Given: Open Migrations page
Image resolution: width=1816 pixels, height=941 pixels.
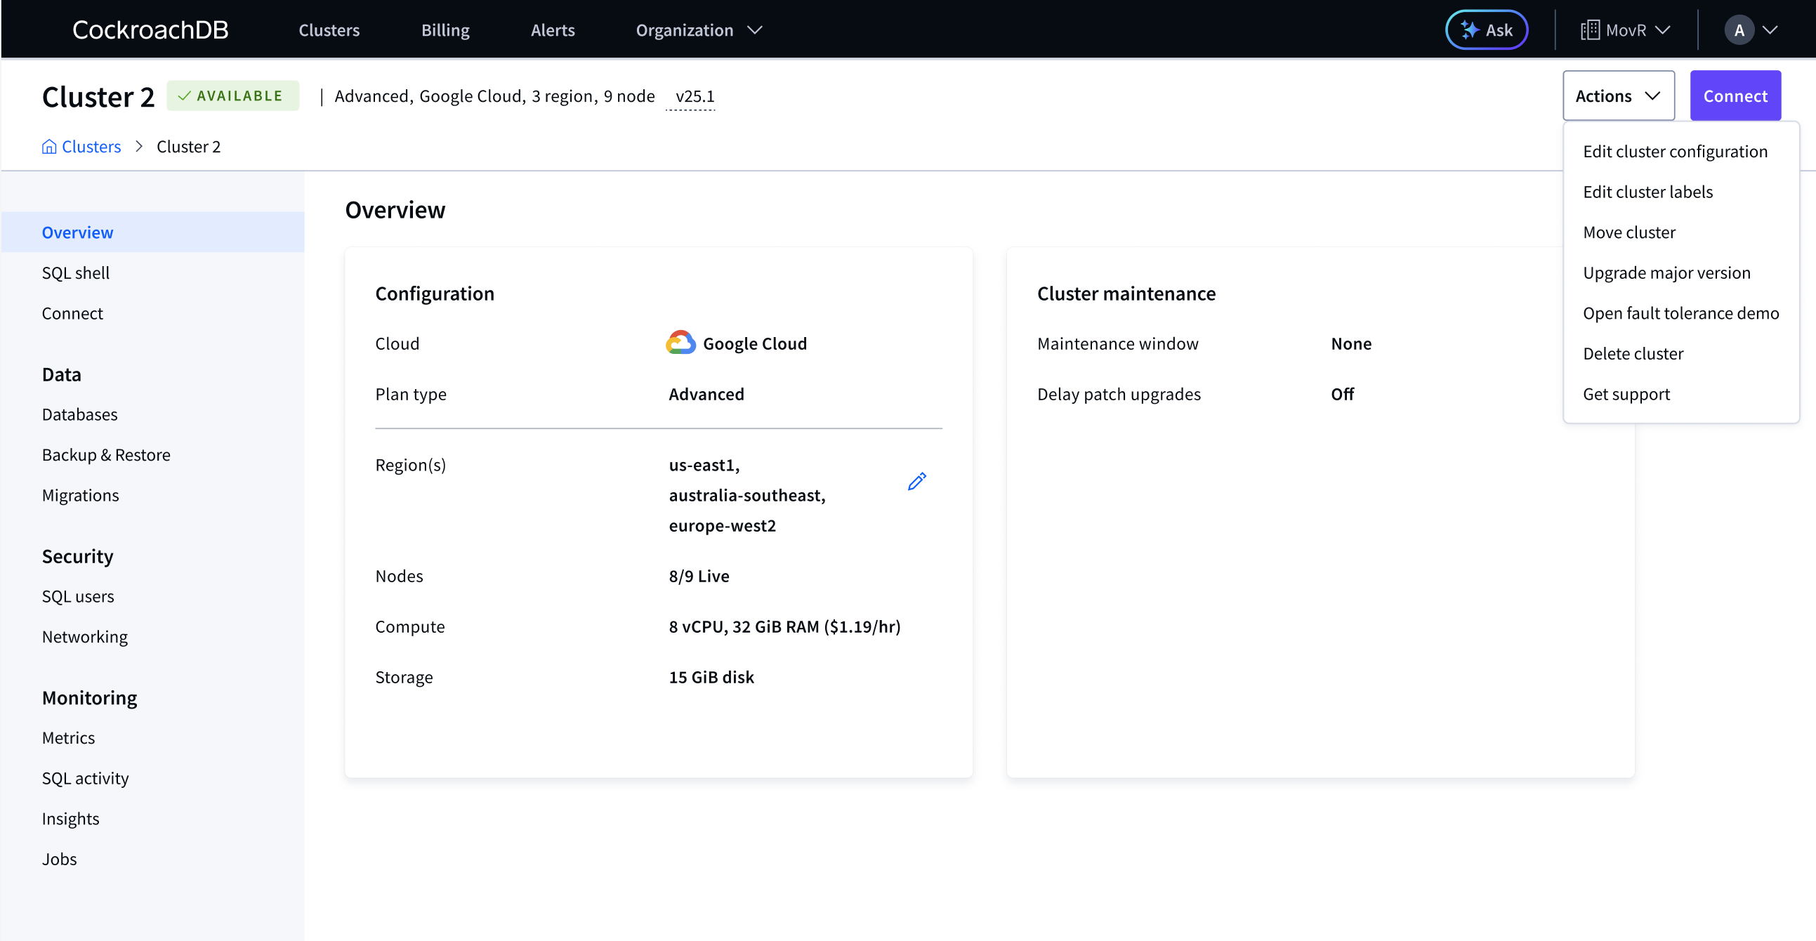Looking at the screenshot, I should (80, 495).
